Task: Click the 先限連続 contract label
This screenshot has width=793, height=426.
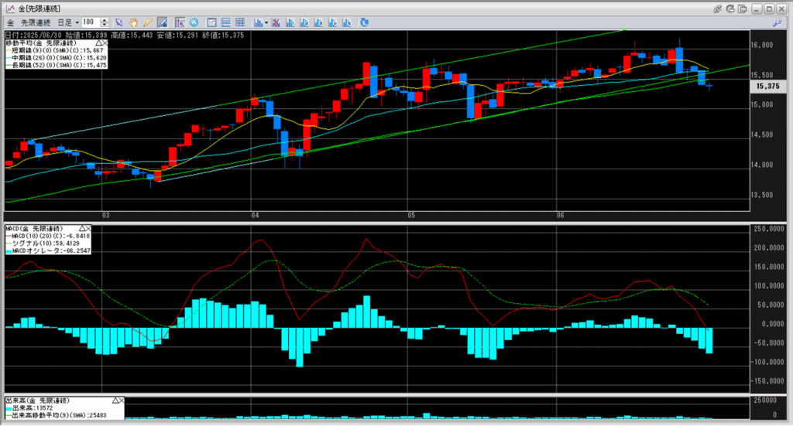Action: (x=36, y=22)
